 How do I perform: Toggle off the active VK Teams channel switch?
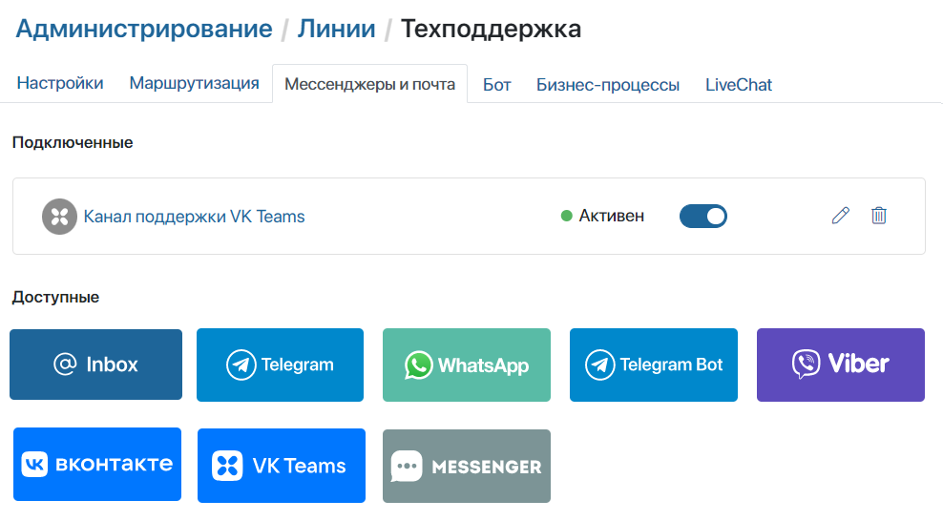[703, 217]
